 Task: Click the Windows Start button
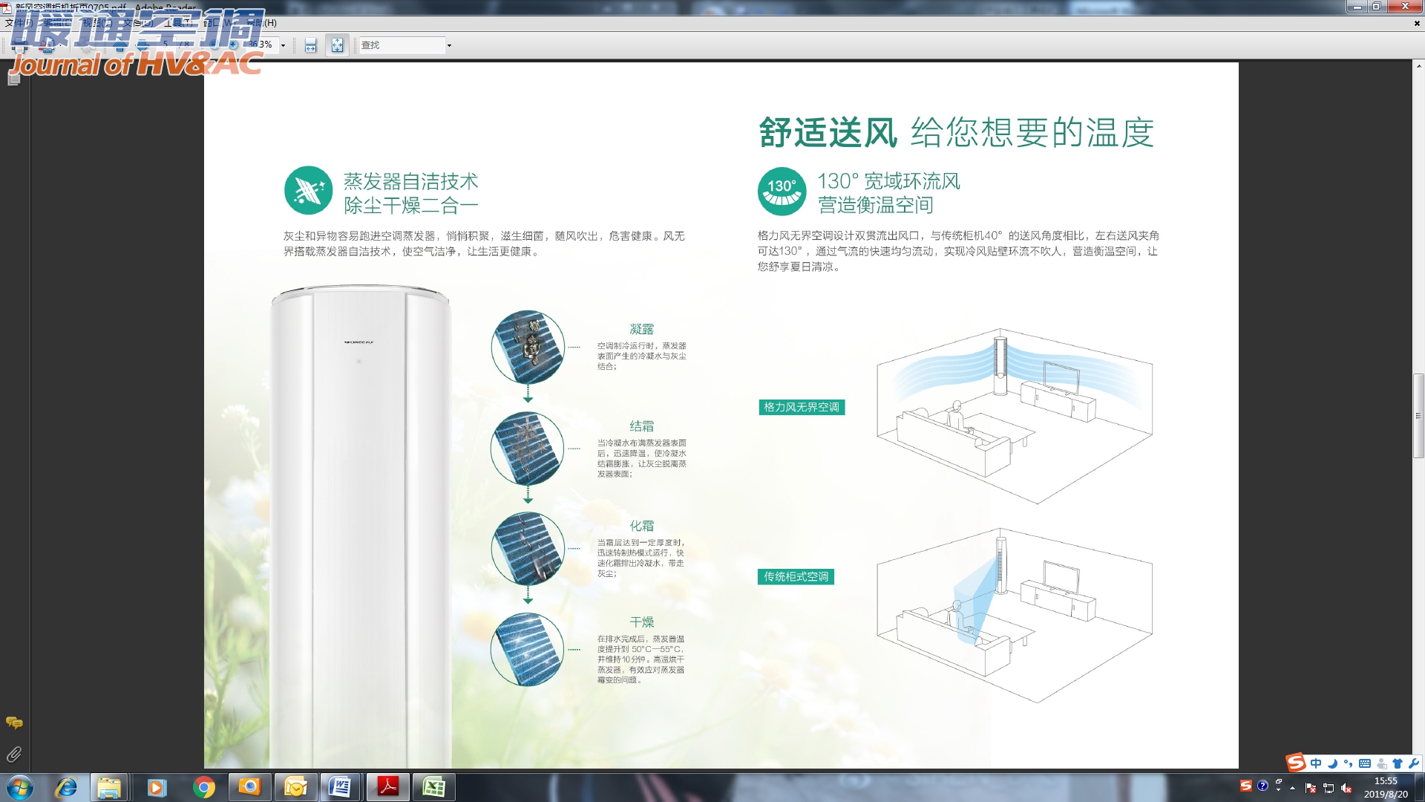[19, 787]
